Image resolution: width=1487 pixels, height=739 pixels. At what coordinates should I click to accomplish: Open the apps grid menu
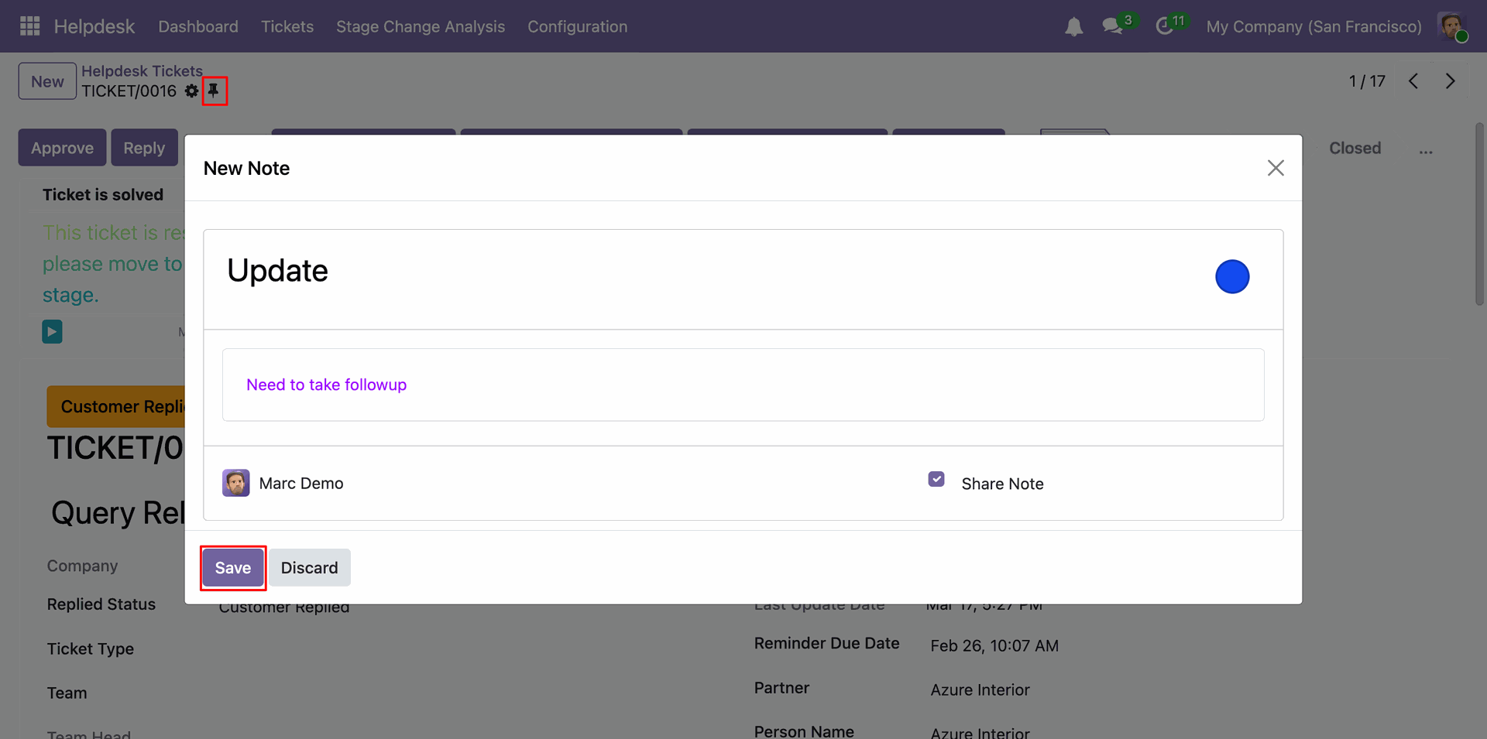pos(29,26)
